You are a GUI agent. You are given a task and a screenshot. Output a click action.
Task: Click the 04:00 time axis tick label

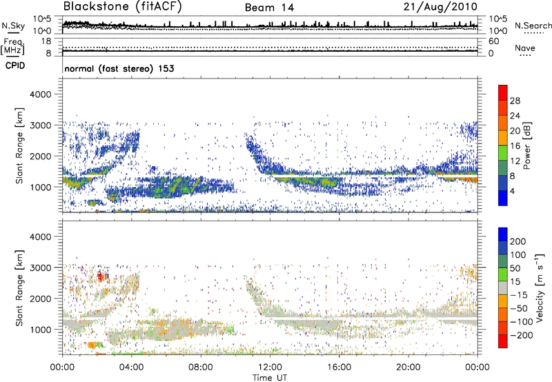(132, 368)
